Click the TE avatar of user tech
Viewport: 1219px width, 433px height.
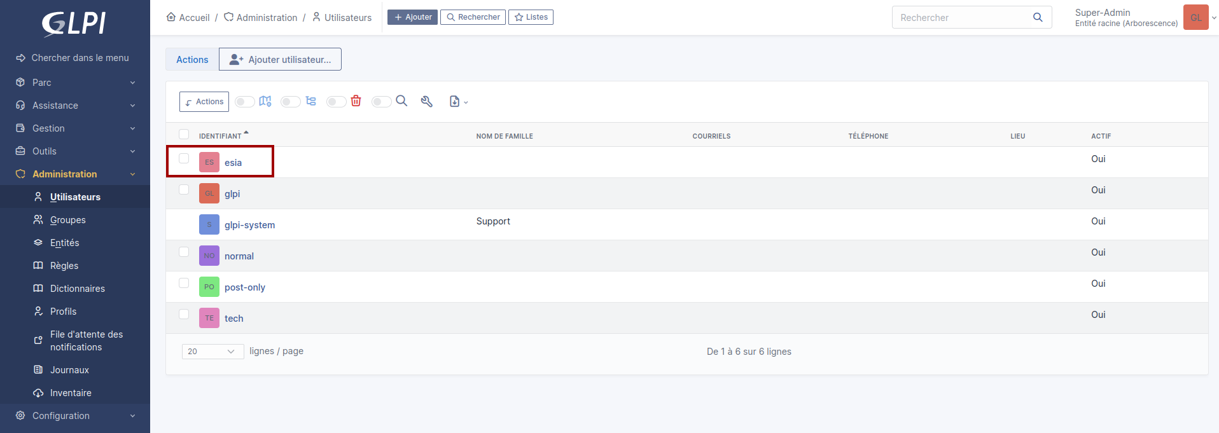point(209,318)
